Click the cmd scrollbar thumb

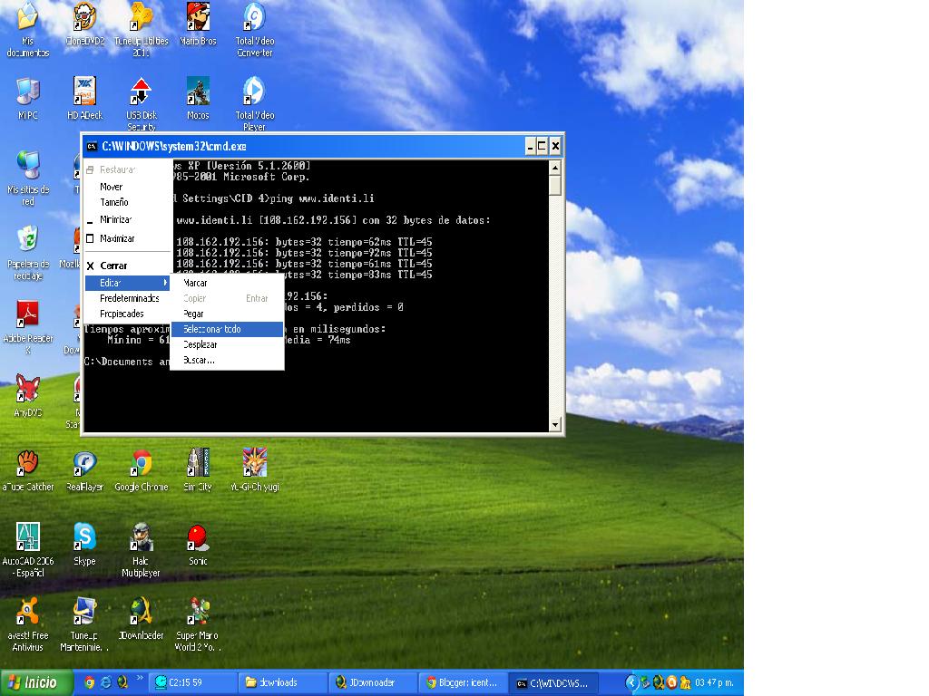(555, 185)
